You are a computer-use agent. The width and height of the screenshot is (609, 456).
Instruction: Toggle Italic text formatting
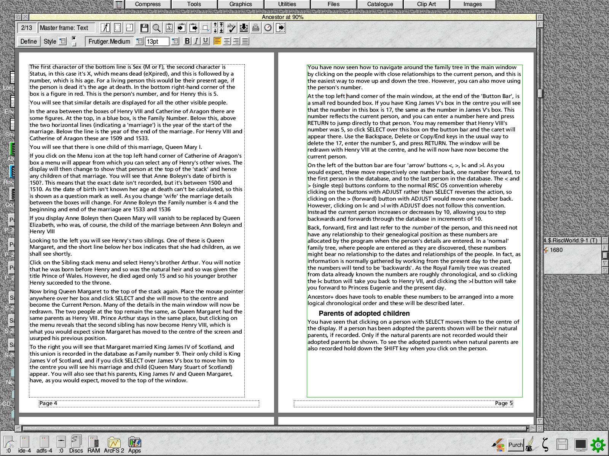[196, 41]
